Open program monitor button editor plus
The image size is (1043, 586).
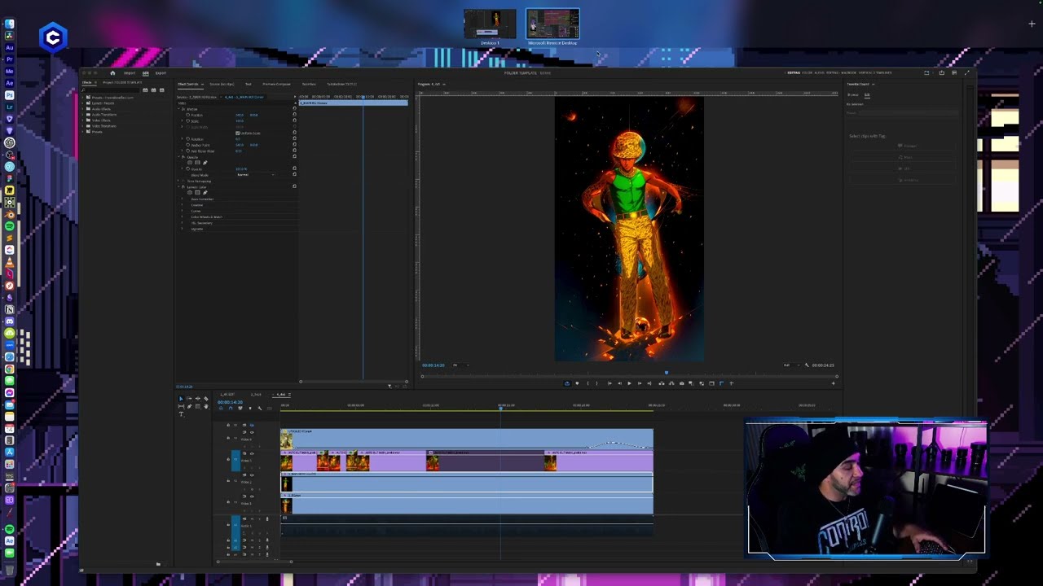pyautogui.click(x=833, y=383)
